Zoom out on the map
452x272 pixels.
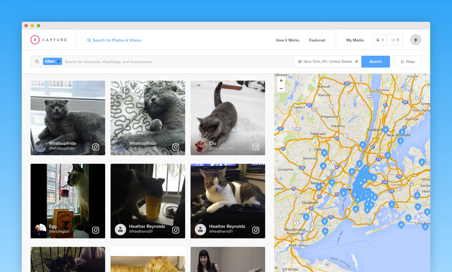pos(281,88)
